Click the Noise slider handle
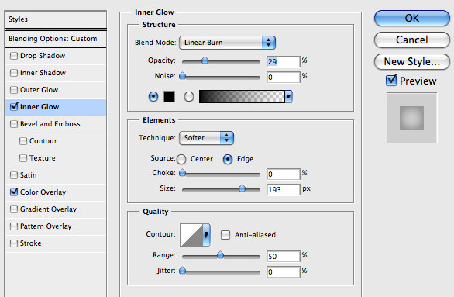The width and height of the screenshot is (454, 297). tap(182, 76)
